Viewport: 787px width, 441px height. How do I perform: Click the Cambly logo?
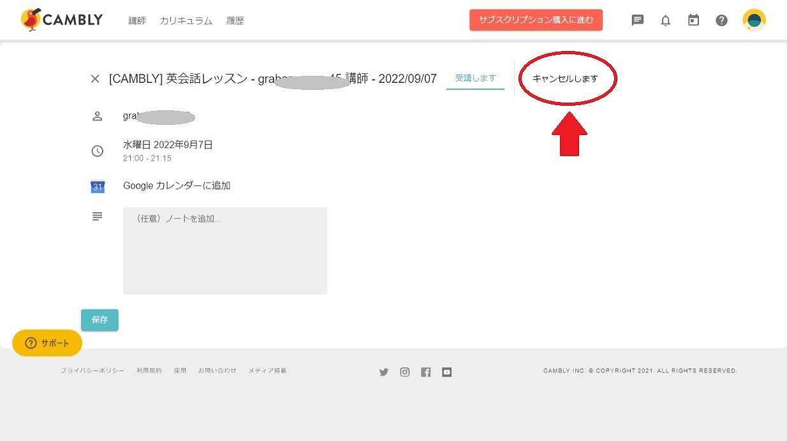pyautogui.click(x=61, y=20)
